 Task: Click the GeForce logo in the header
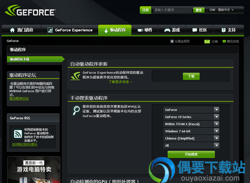point(30,10)
